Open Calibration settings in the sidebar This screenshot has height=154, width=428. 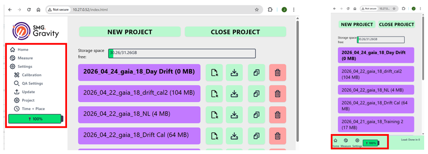coord(28,75)
